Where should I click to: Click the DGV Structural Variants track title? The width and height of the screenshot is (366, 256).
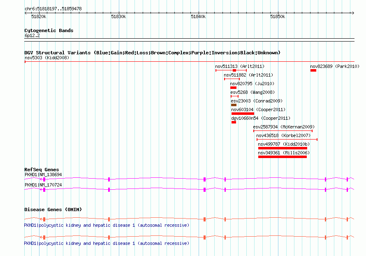[x=153, y=53]
